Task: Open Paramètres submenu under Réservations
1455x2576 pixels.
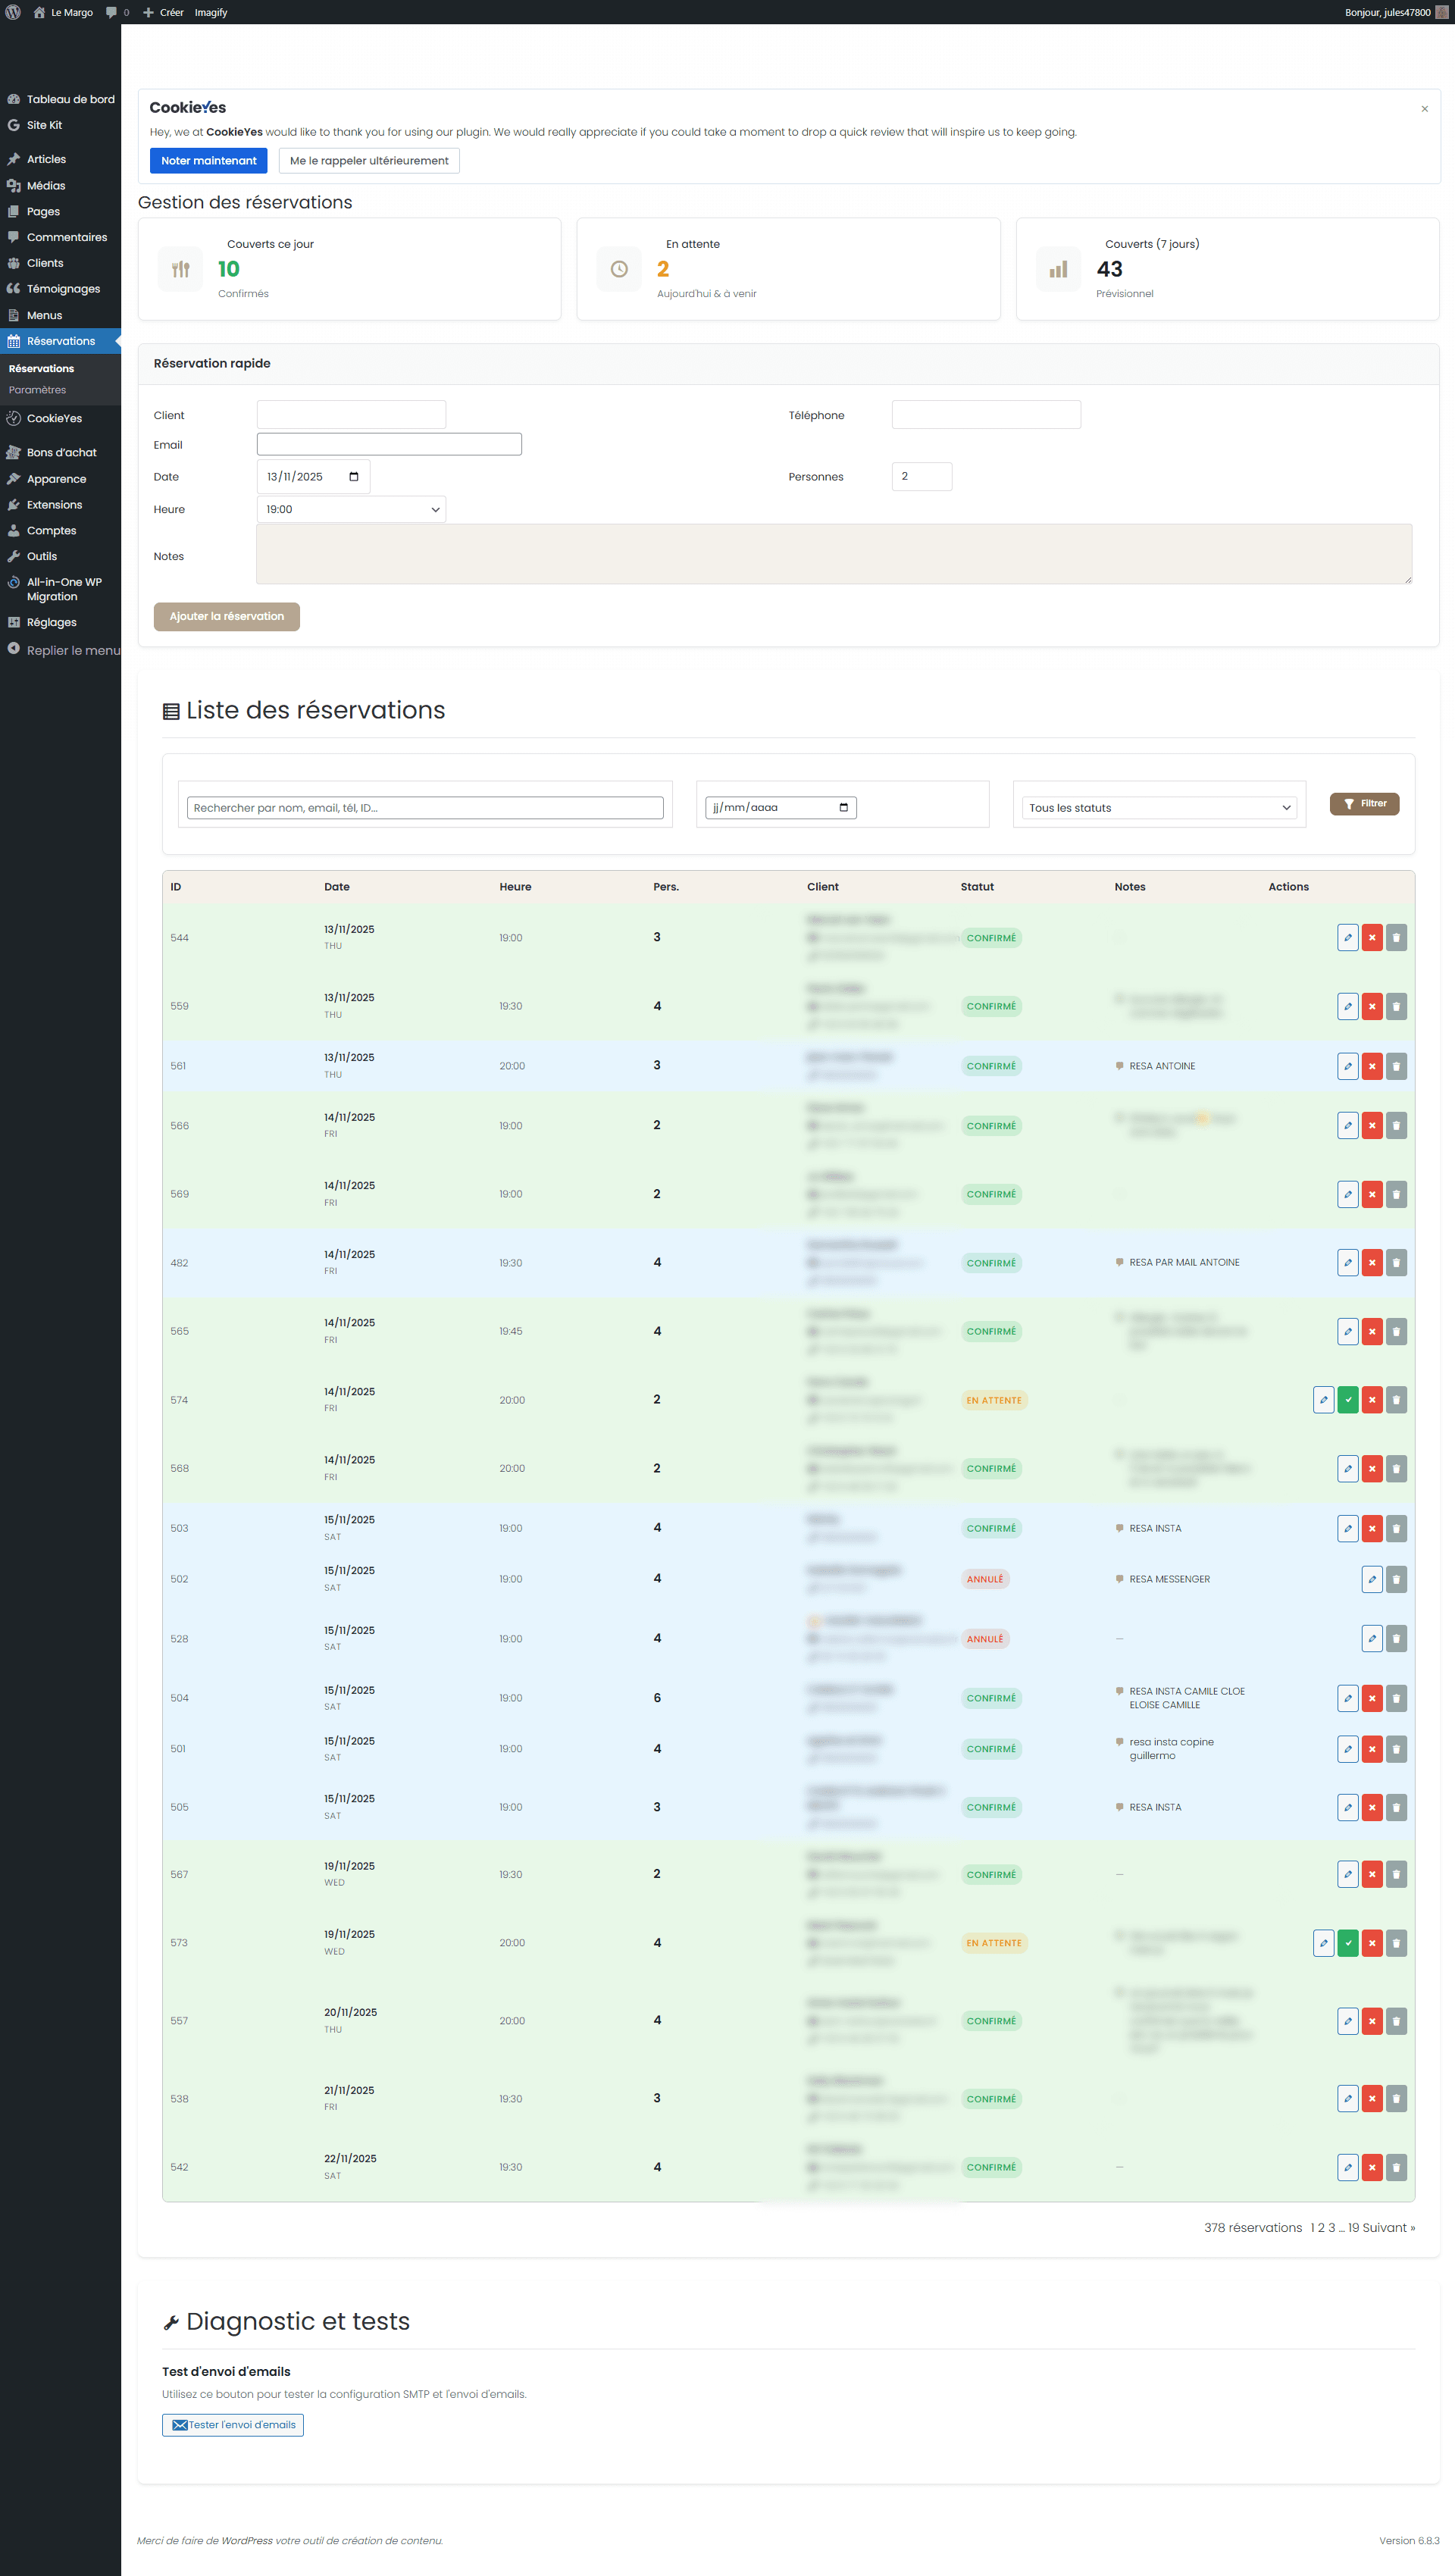Action: (38, 390)
